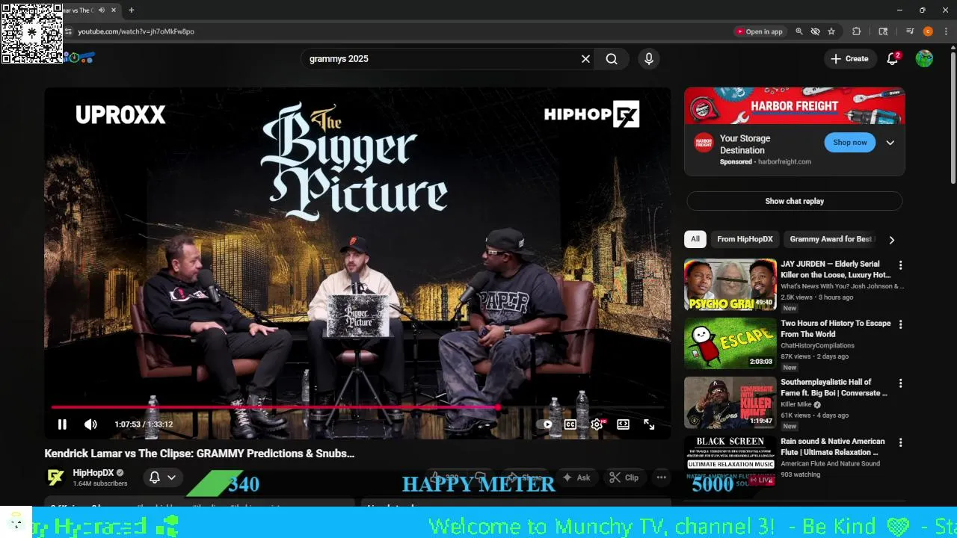Image resolution: width=957 pixels, height=538 pixels.
Task: Open a new browser tab with plus
Action: (132, 10)
